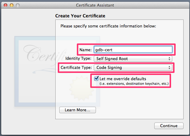Click the "Certificate Assistant" window title
This screenshot has height=136, width=190.
[x=95, y=5]
